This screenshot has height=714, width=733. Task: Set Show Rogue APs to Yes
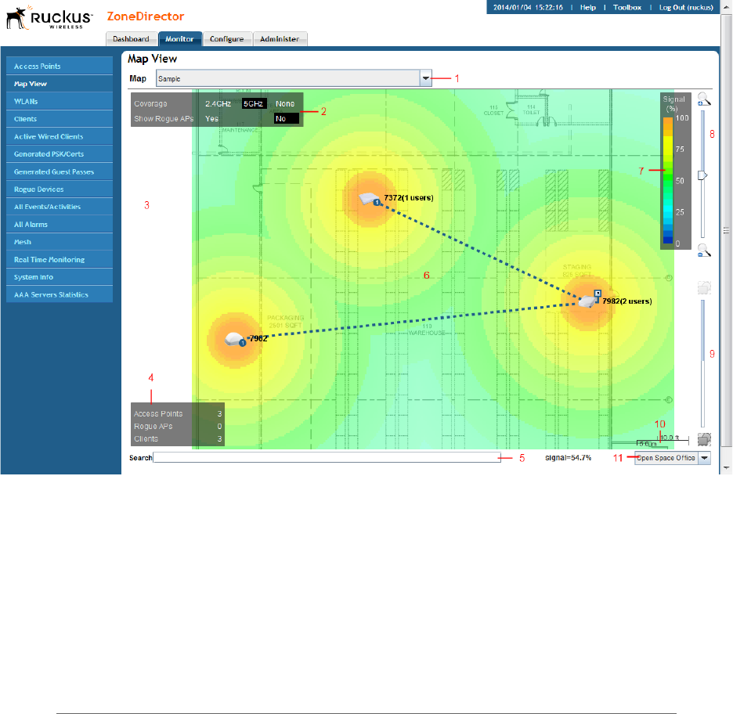pyautogui.click(x=211, y=119)
